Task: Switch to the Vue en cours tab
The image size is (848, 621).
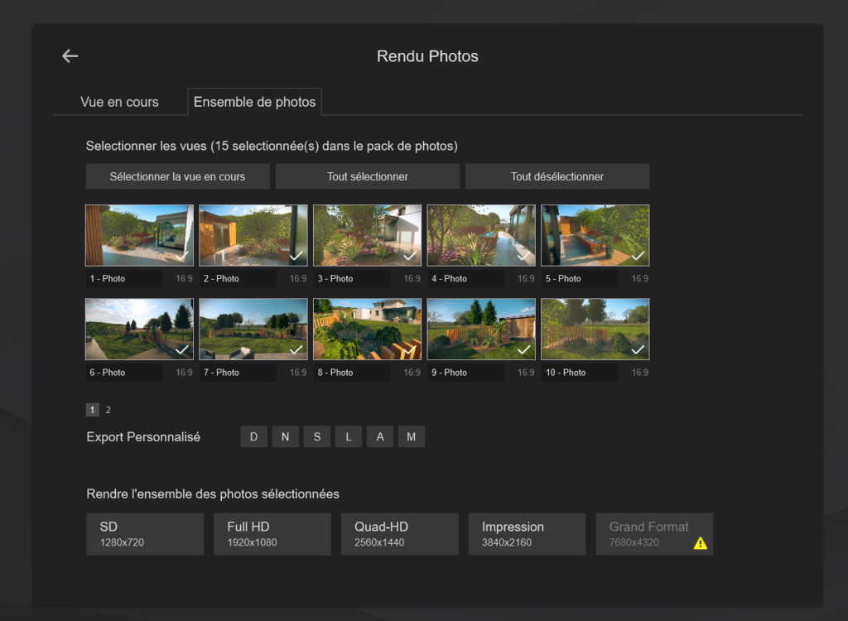Action: [x=119, y=102]
